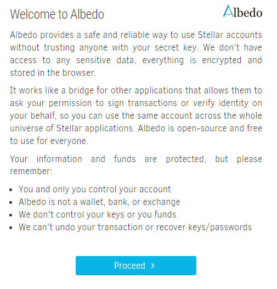Select the 'Albedo is not a wallet' bullet
This screenshot has height=289, width=277.
(x=99, y=202)
